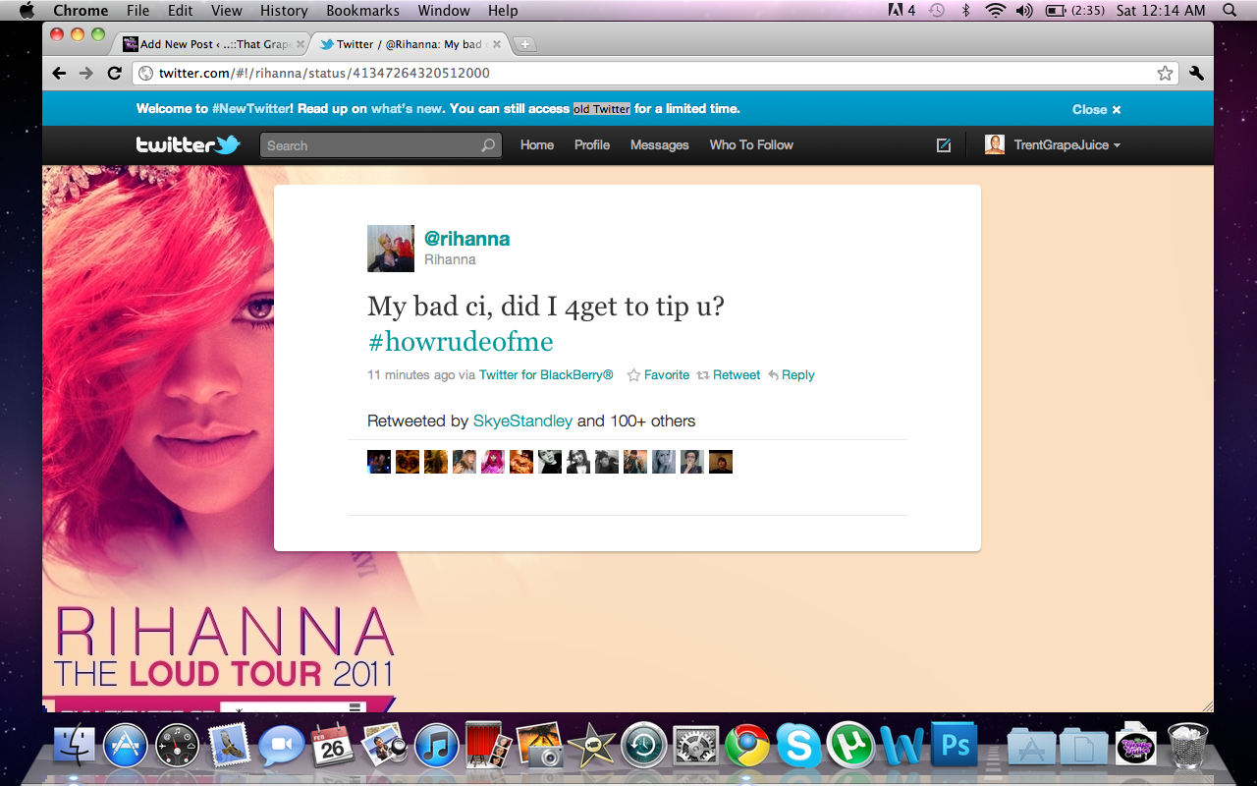The width and height of the screenshot is (1257, 786).
Task: Open the volume control in the menu bar
Action: 1024,11
